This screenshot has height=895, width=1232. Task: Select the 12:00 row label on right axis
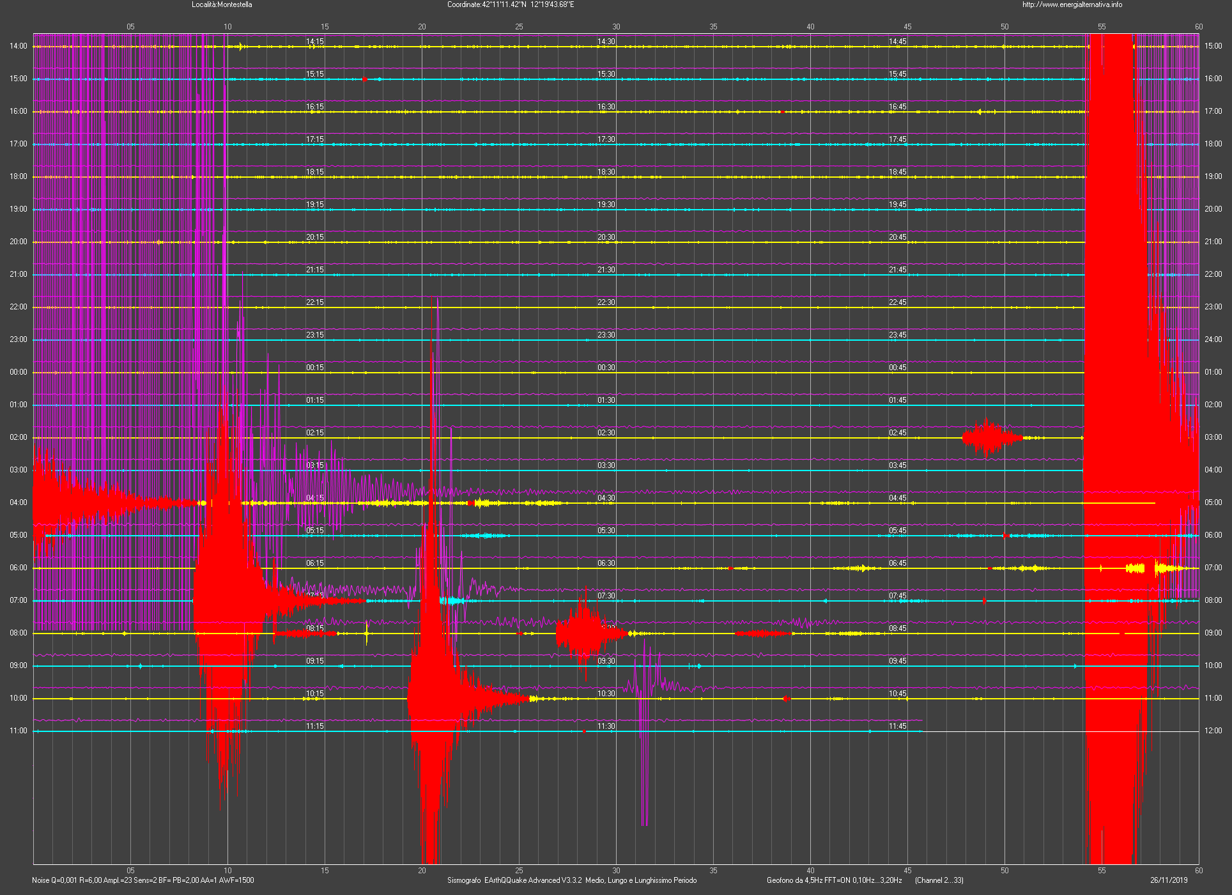pyautogui.click(x=1213, y=731)
